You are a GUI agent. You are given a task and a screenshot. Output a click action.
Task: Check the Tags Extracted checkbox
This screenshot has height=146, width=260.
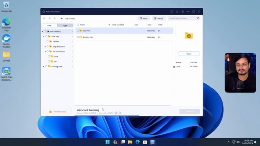pyautogui.click(x=48, y=47)
